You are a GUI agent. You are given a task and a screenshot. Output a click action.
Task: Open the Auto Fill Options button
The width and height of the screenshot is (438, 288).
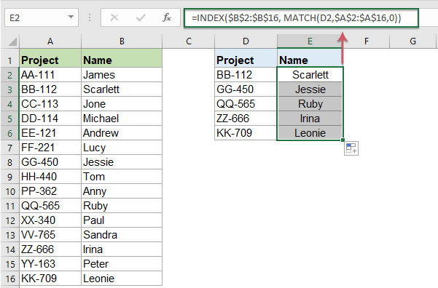coord(351,148)
